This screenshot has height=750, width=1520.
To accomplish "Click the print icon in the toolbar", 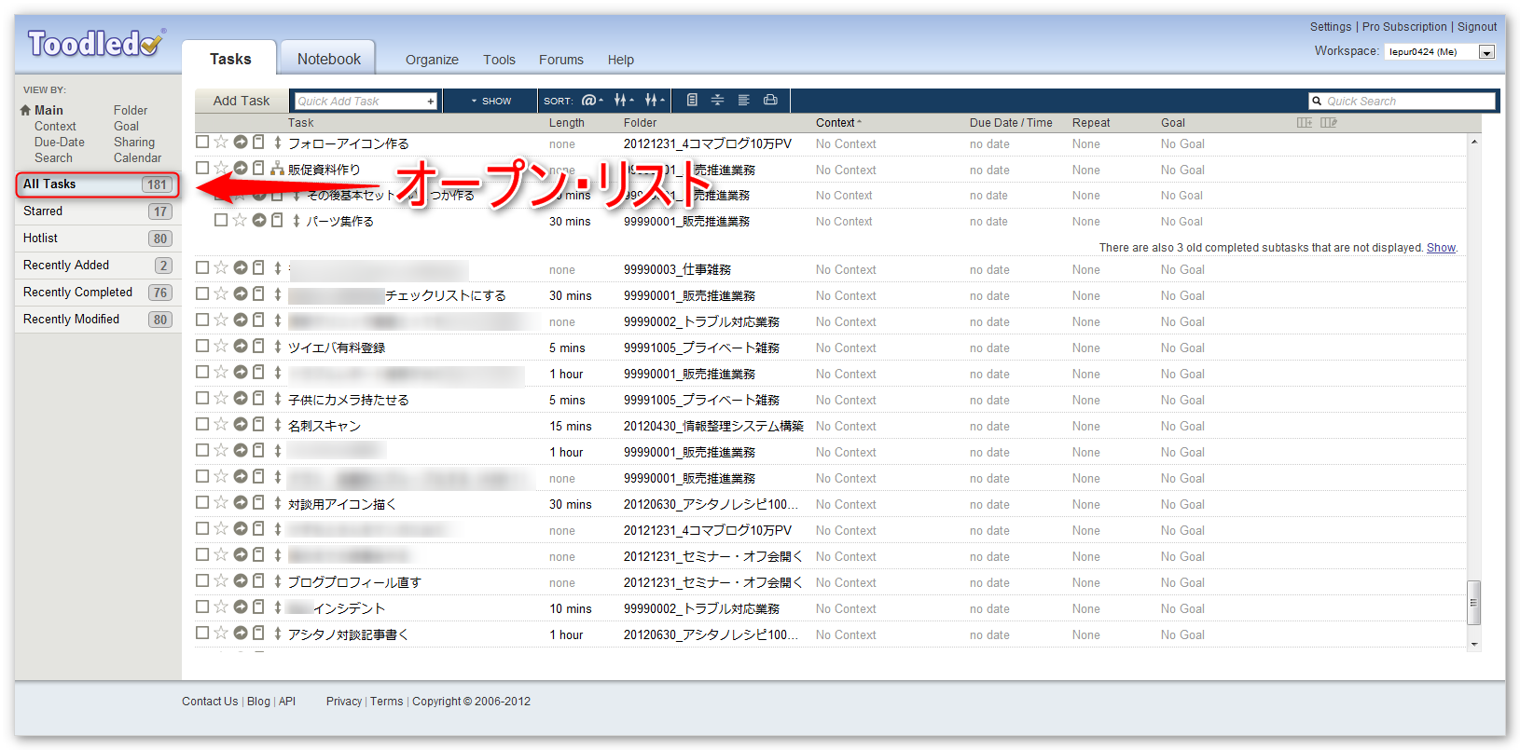I will click(770, 100).
